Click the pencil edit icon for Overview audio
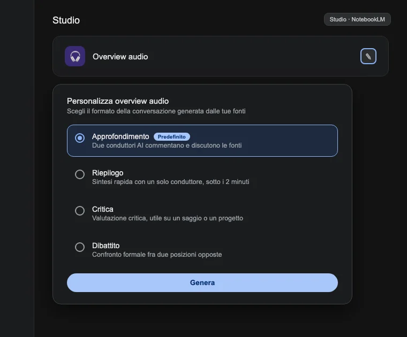 click(368, 56)
